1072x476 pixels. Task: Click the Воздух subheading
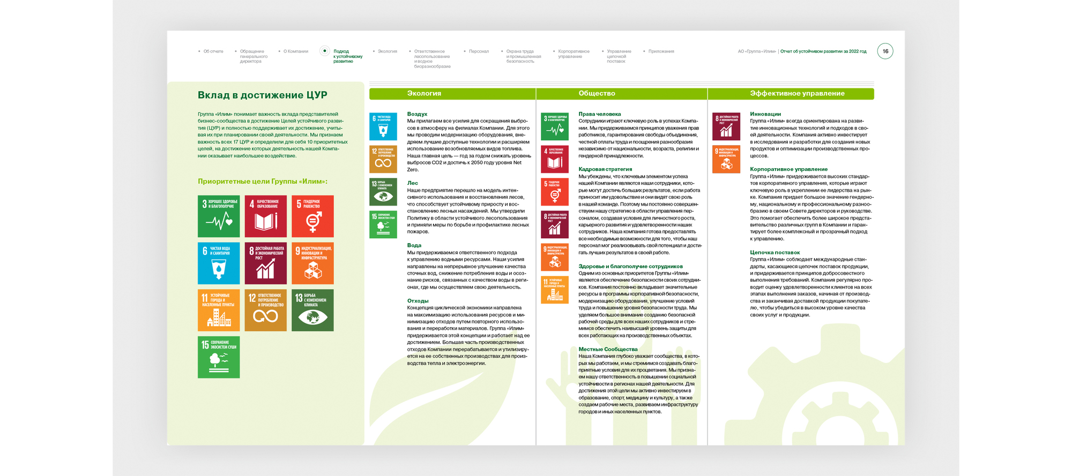click(417, 114)
